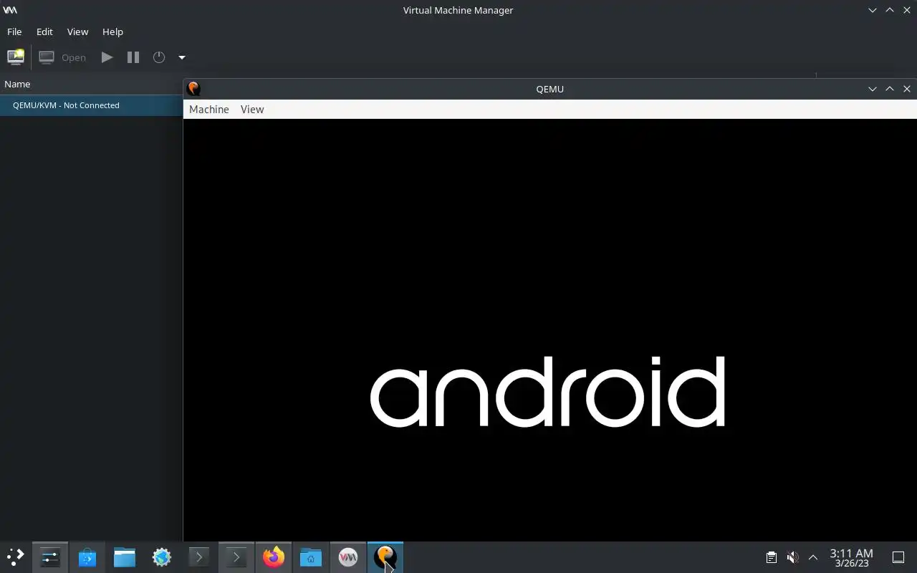Maximize the QEMU window
The height and width of the screenshot is (573, 917).
pos(890,89)
